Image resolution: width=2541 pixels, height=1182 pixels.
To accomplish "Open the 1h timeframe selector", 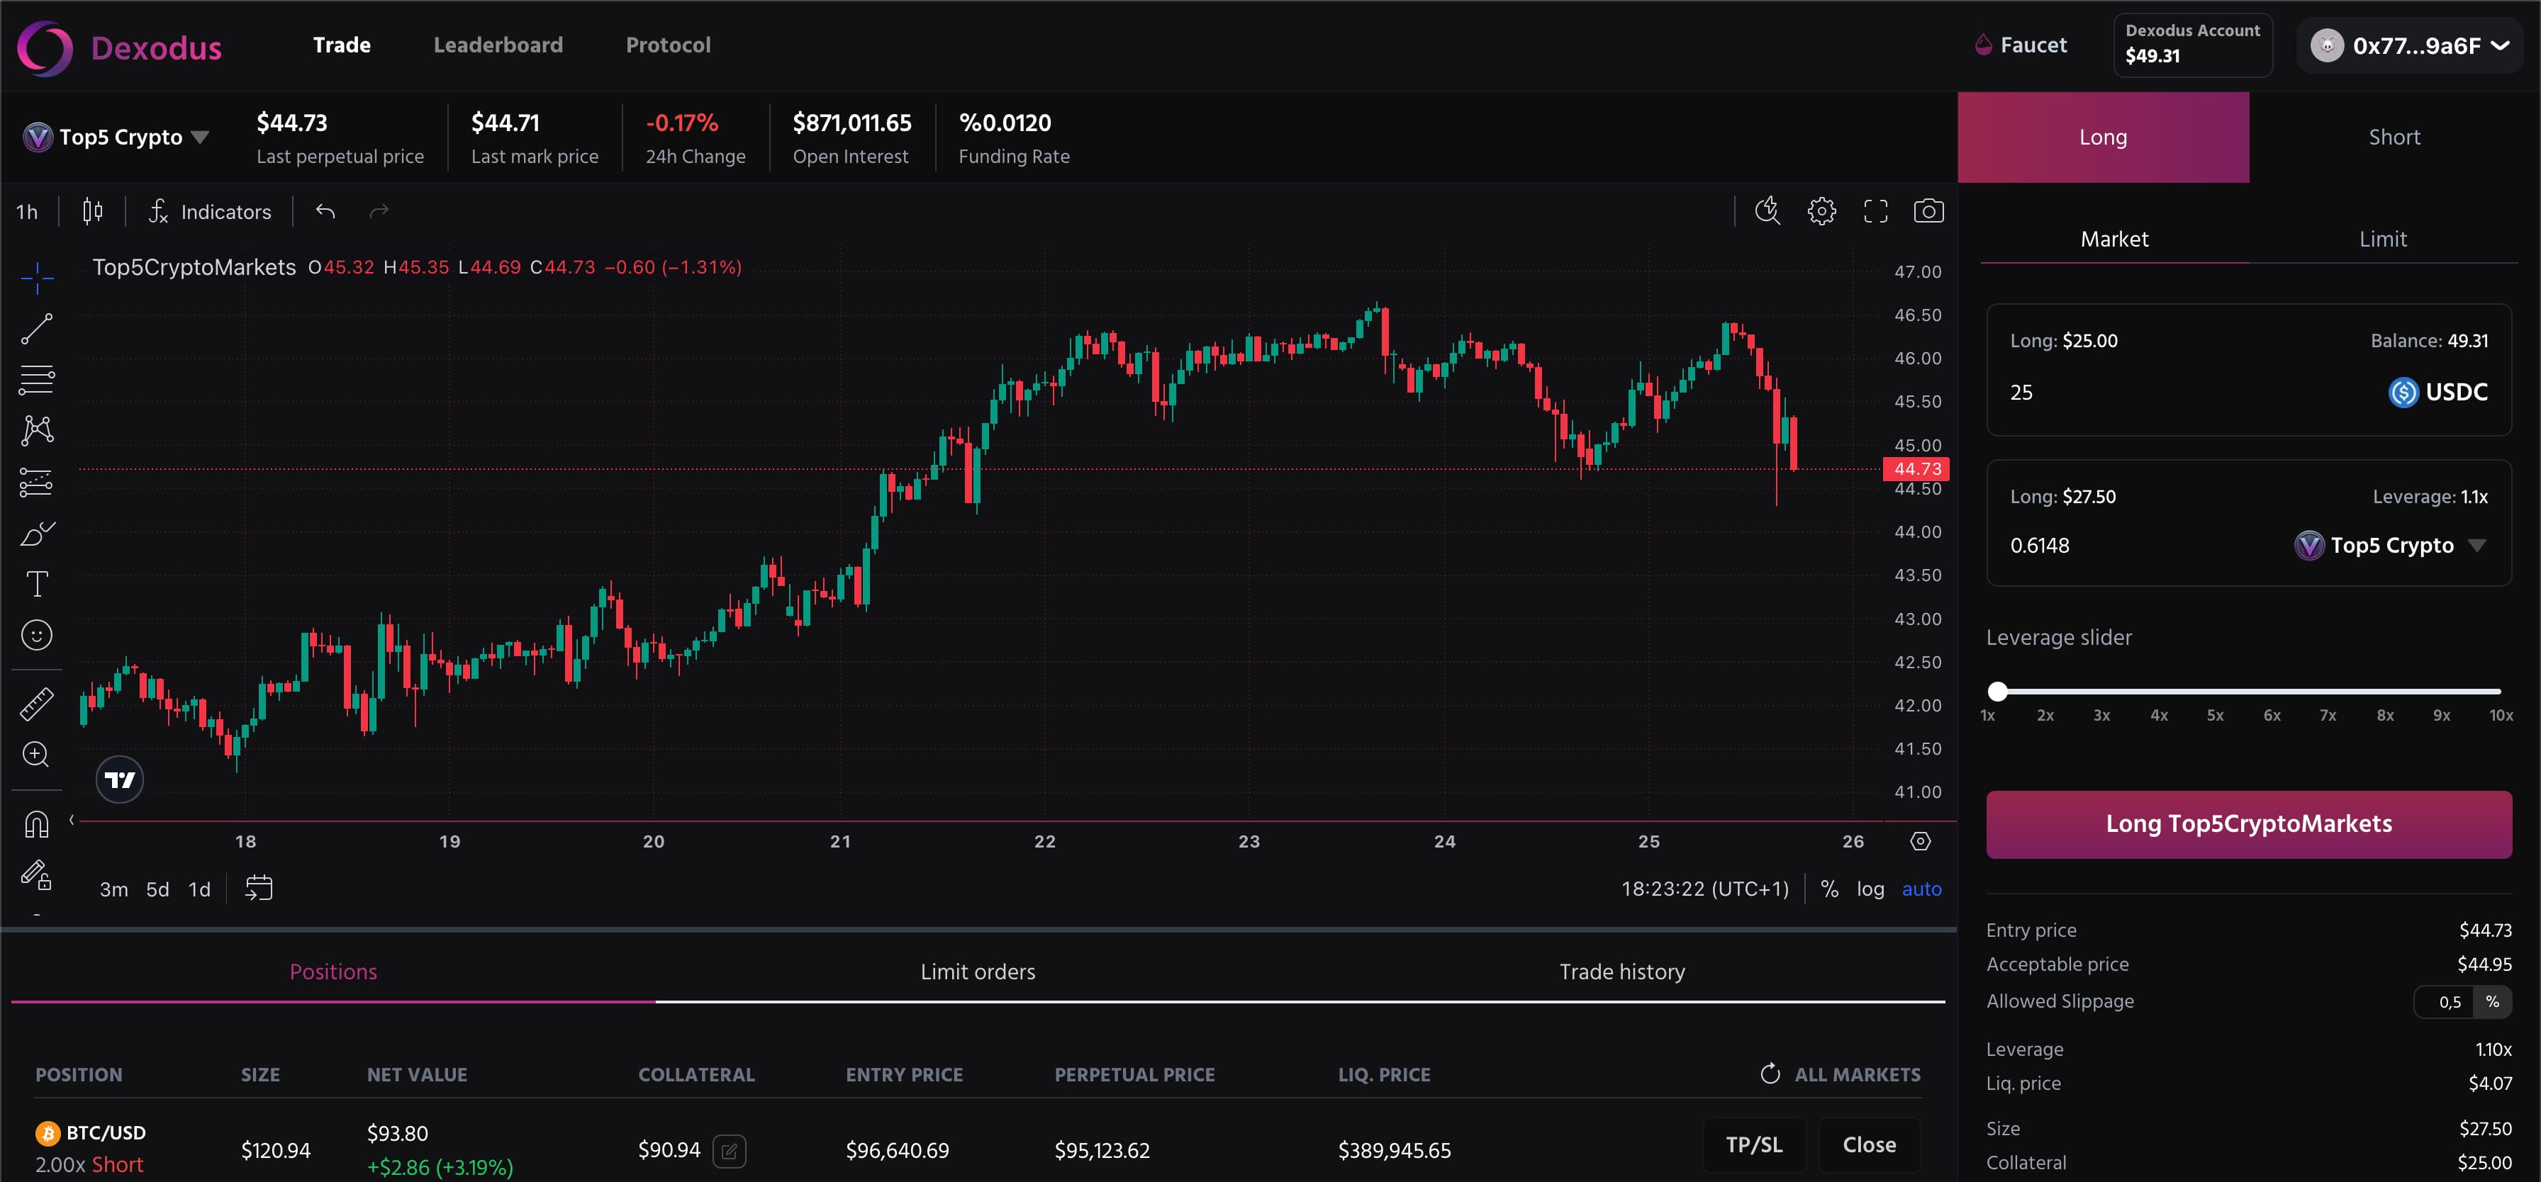I will [28, 212].
